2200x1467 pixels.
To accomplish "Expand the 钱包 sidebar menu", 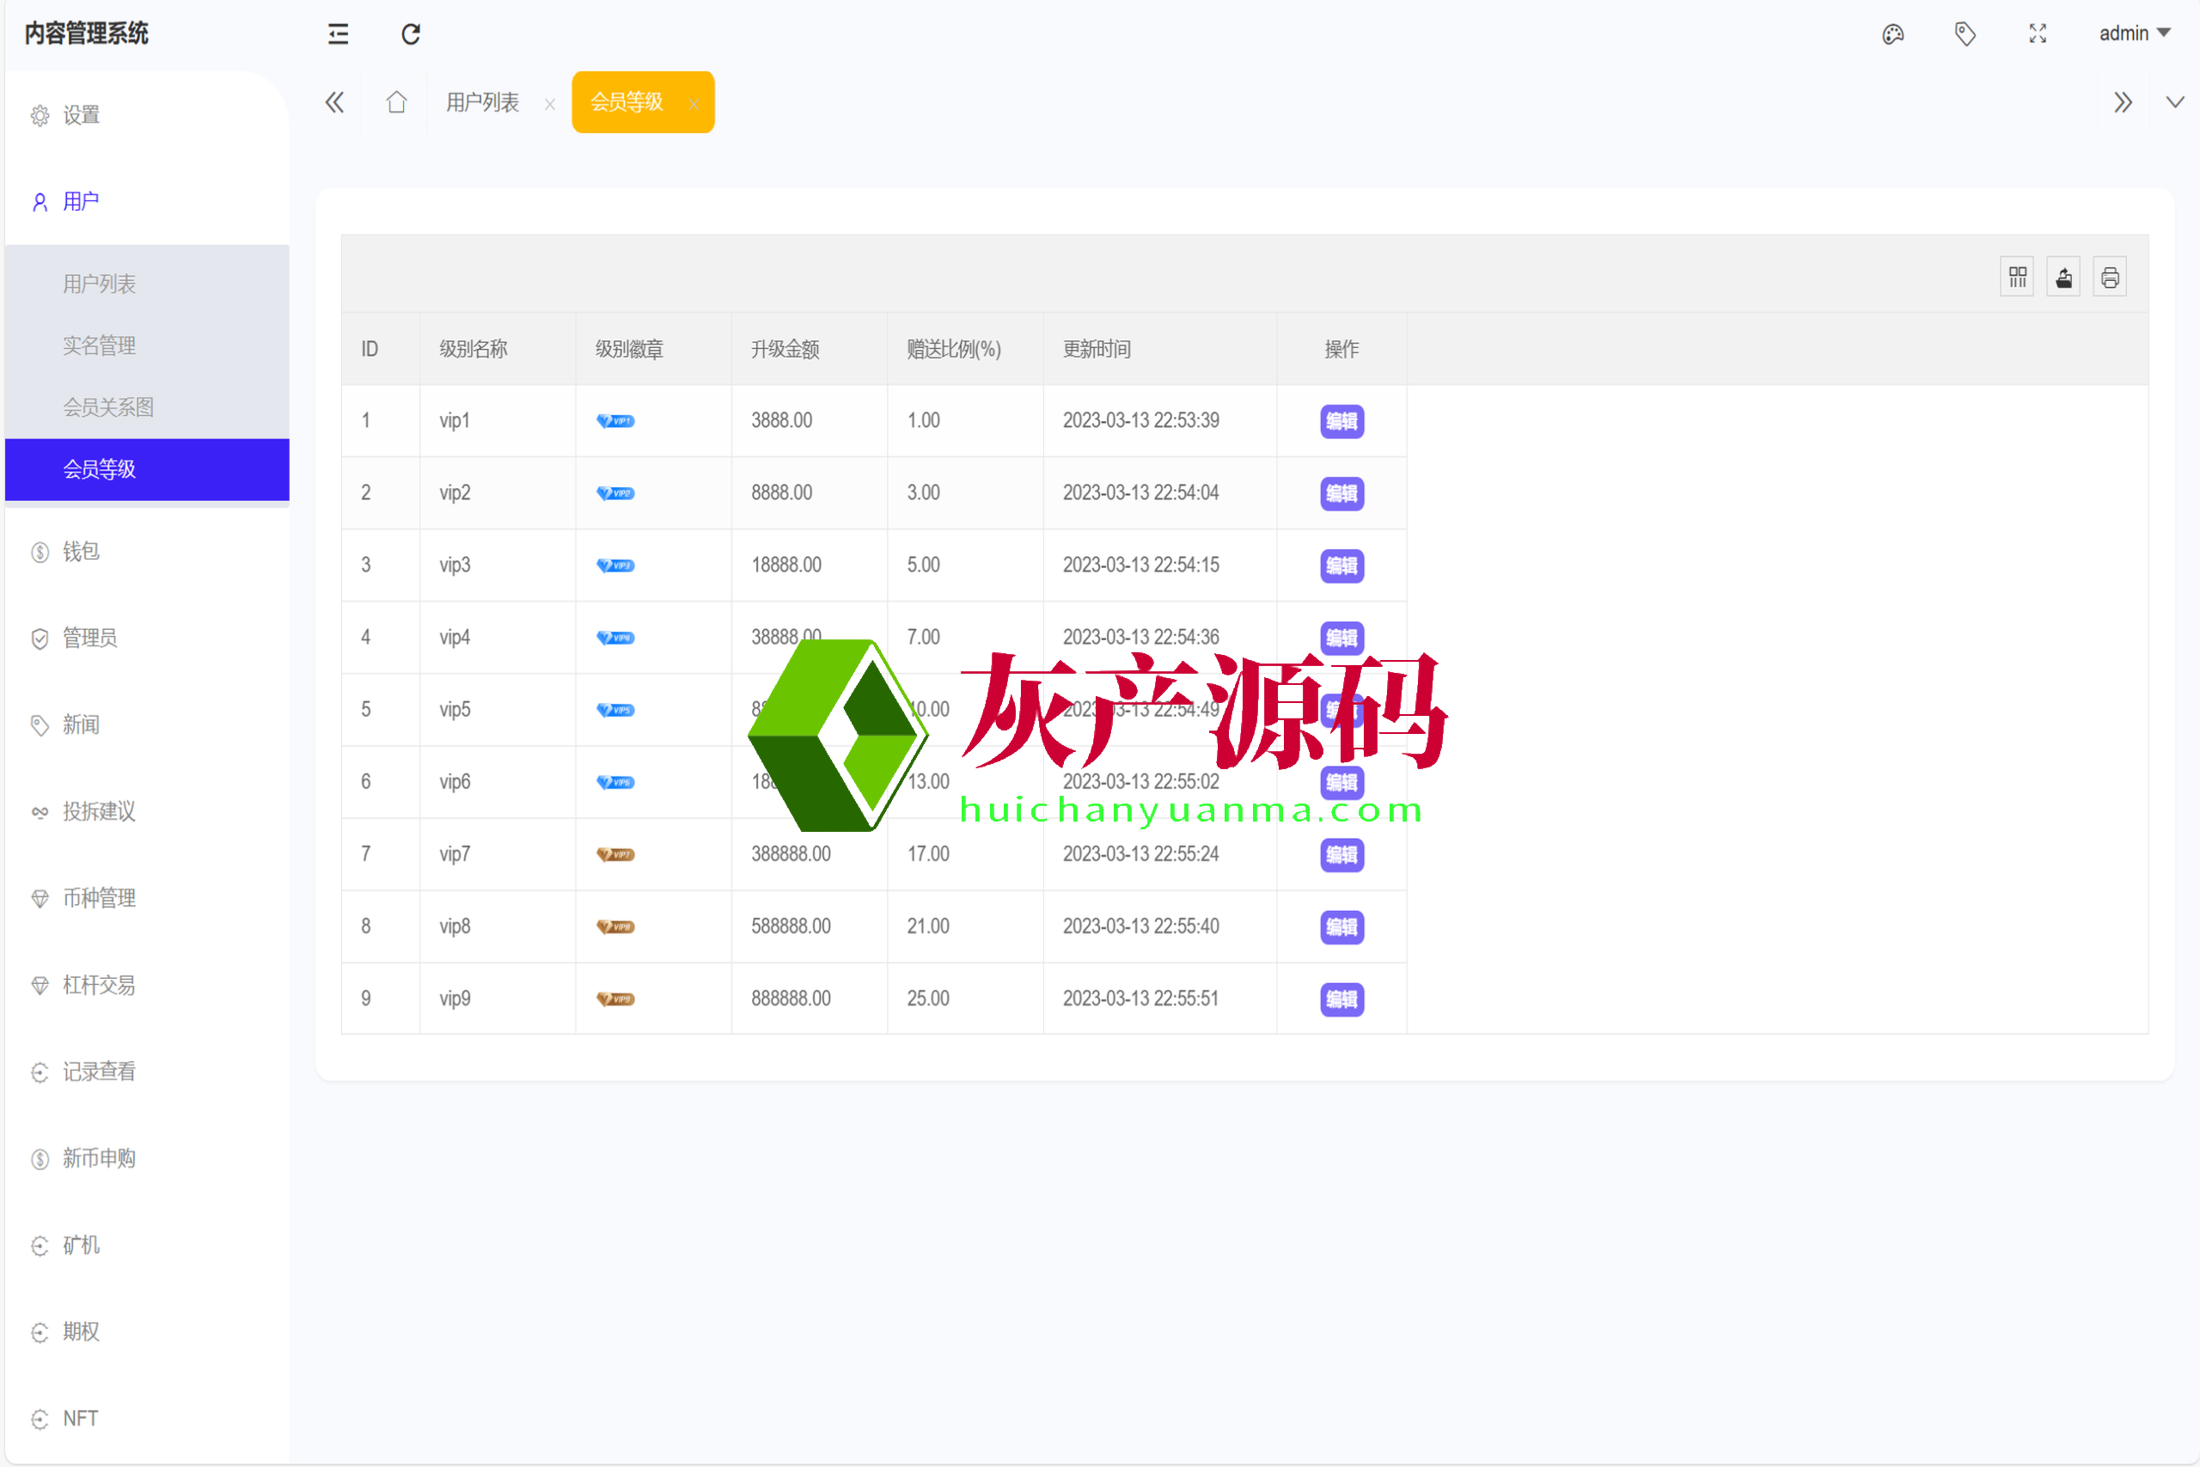I will point(82,552).
